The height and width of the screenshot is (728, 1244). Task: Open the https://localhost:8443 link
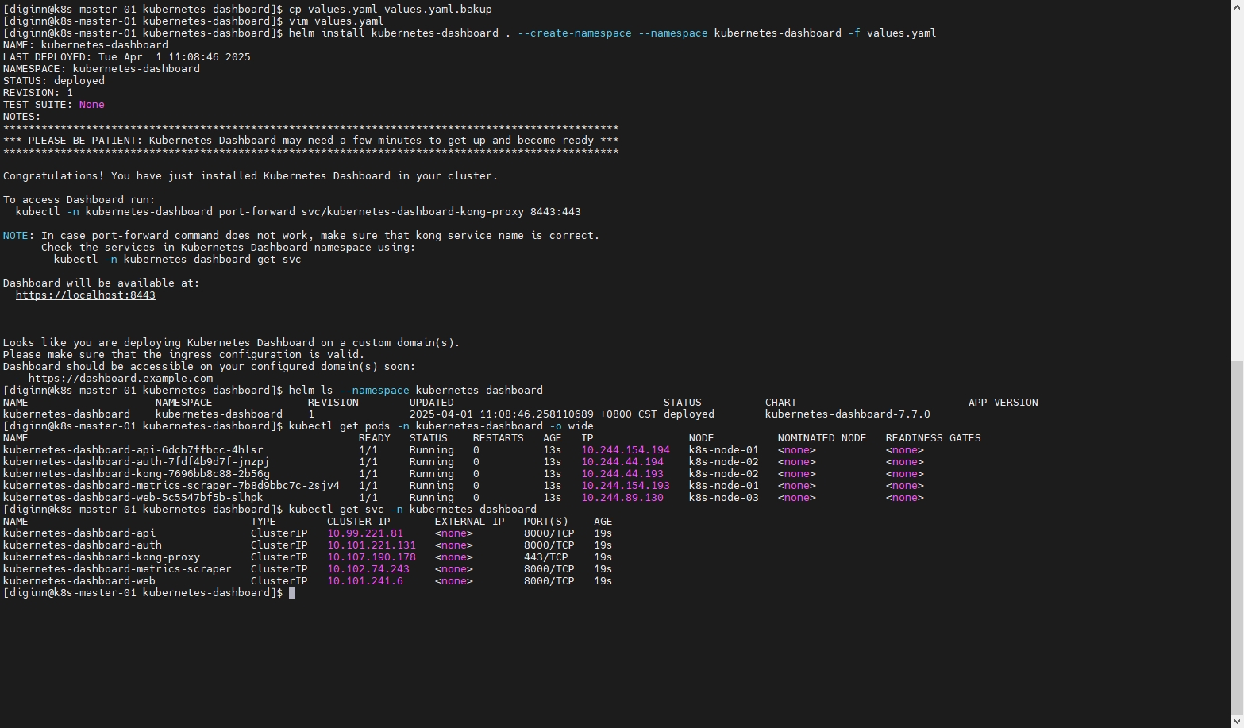tap(86, 295)
